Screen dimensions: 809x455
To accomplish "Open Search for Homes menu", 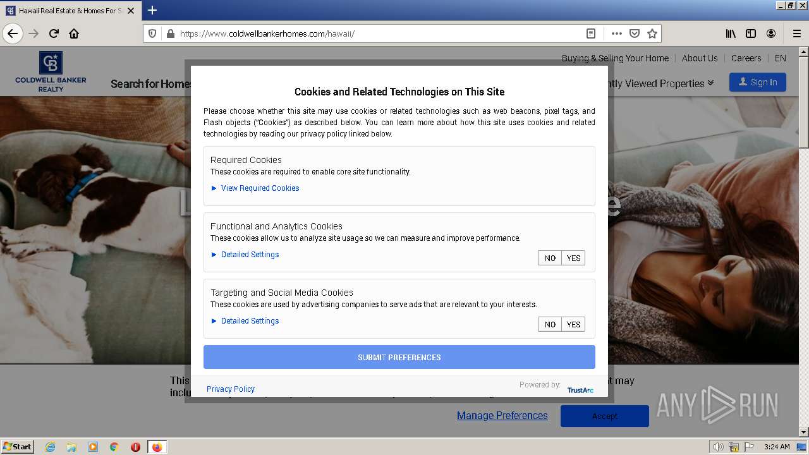I will tap(151, 83).
